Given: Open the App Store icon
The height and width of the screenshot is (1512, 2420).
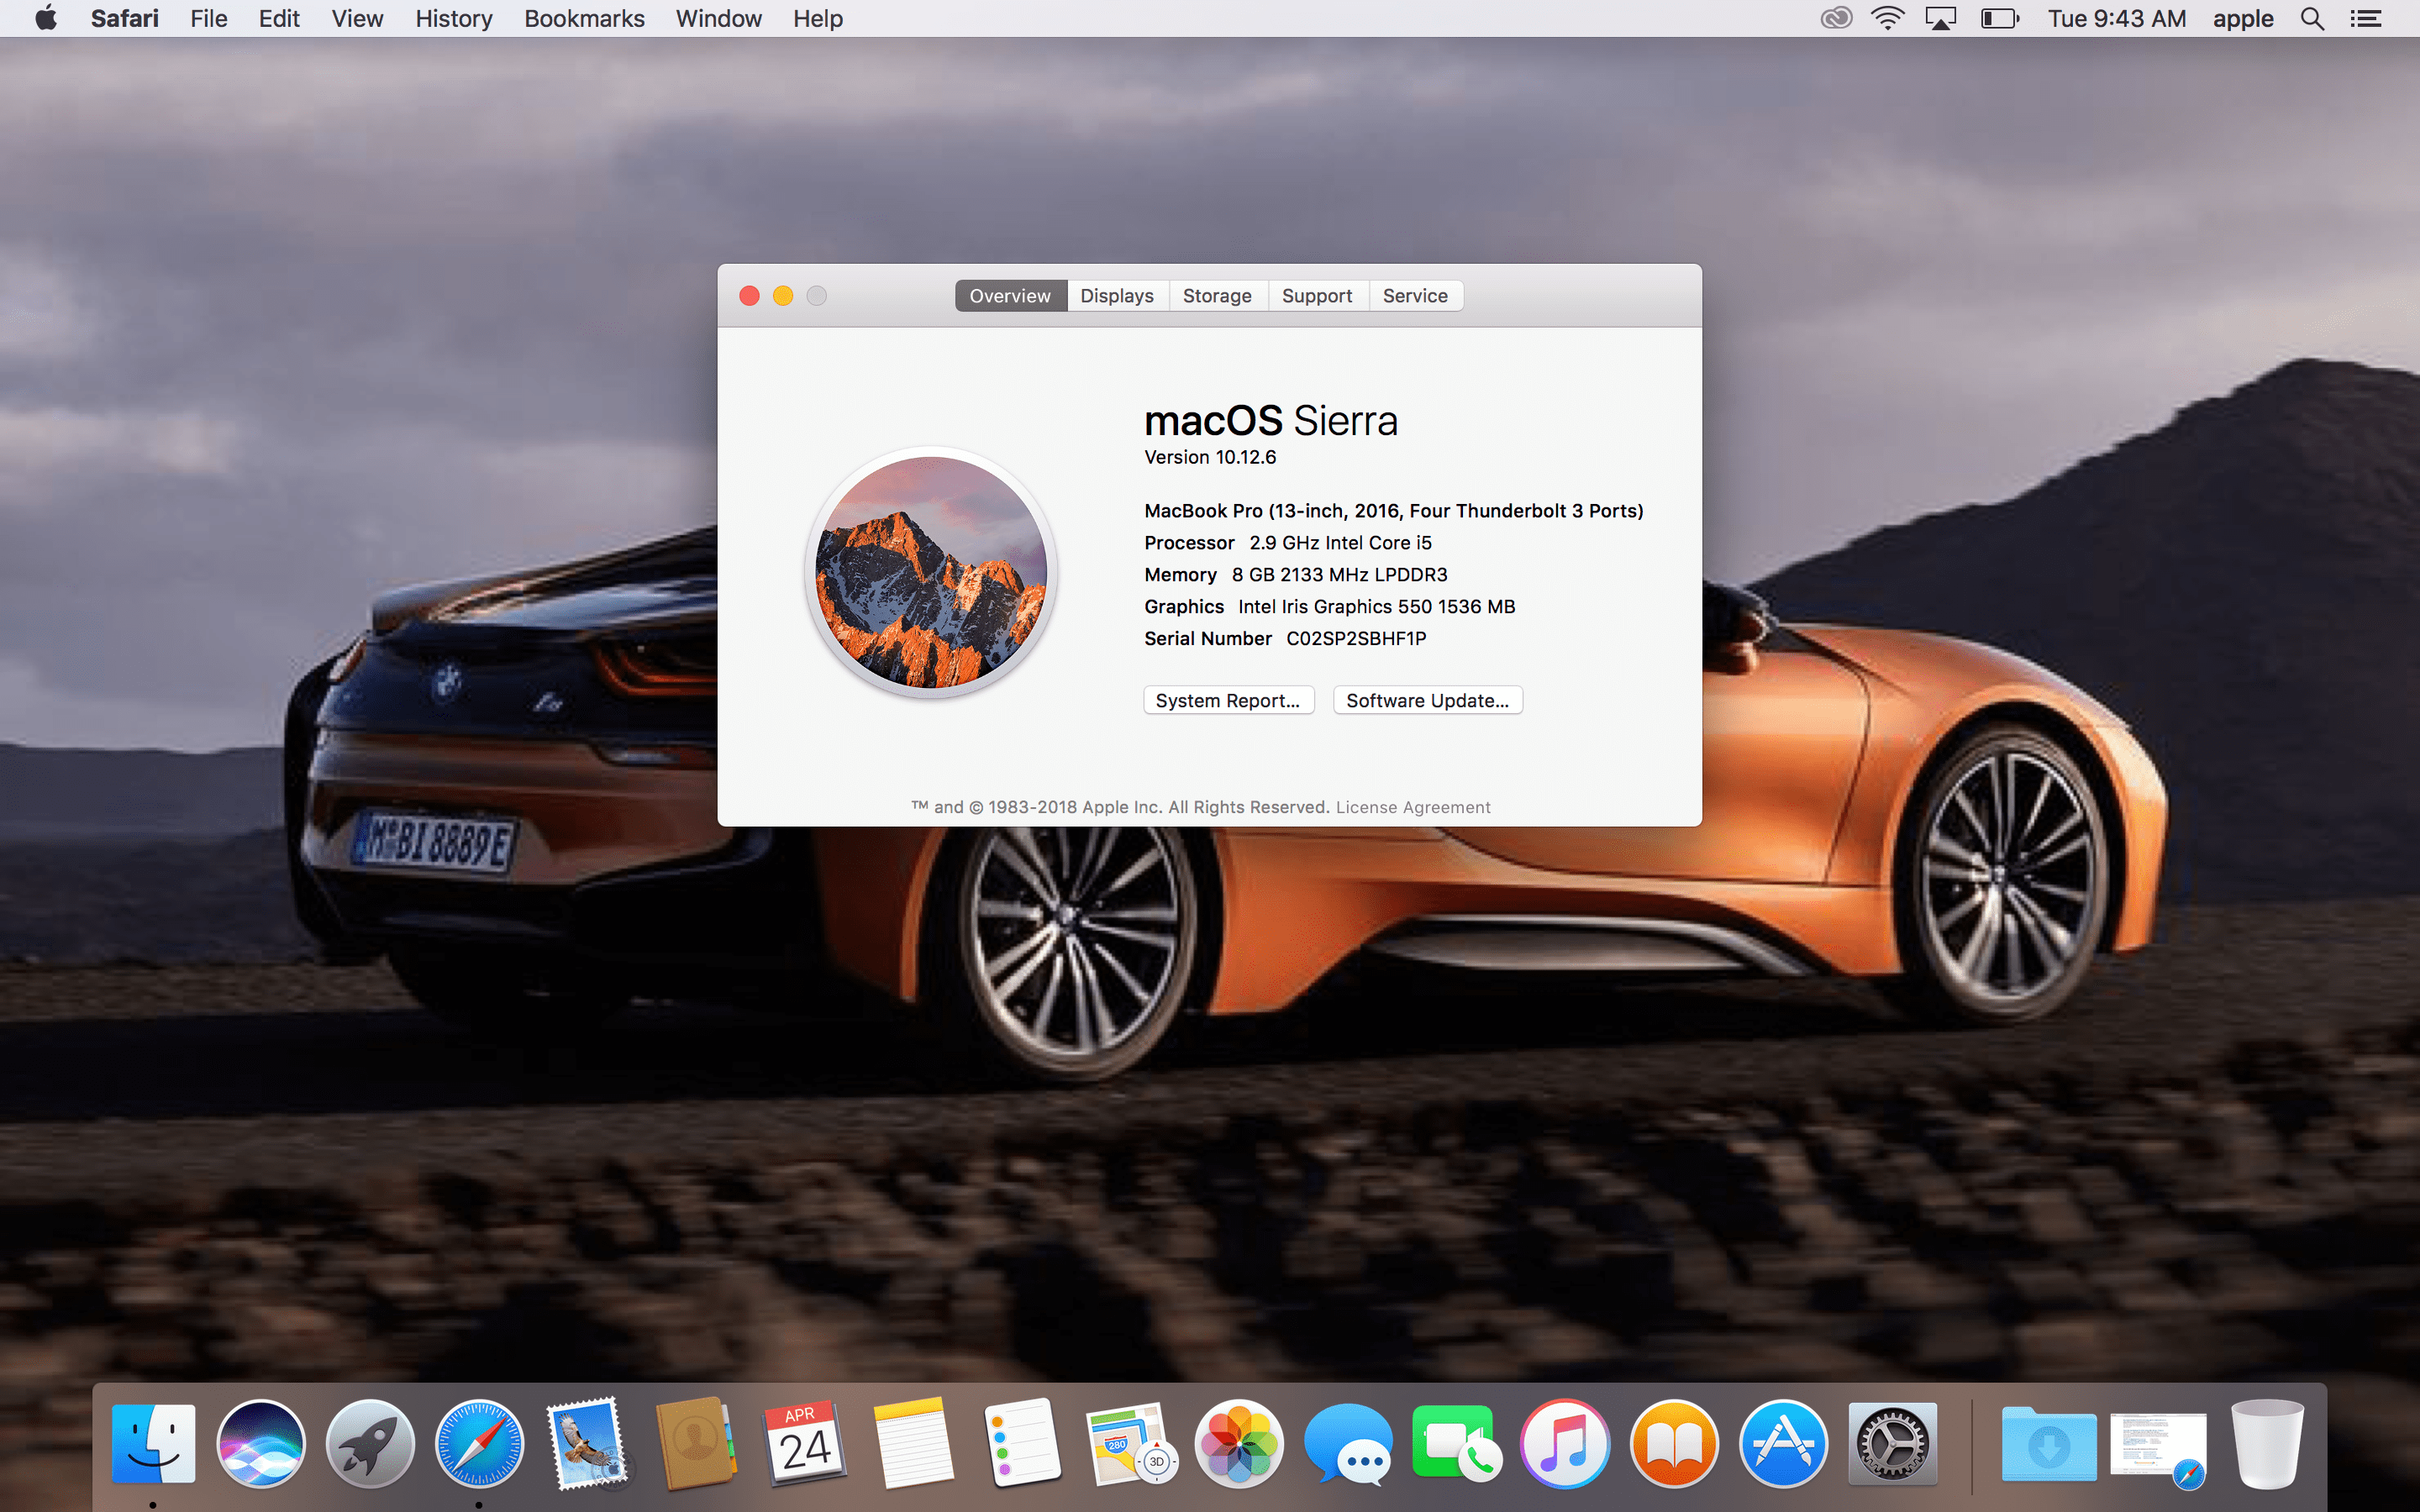Looking at the screenshot, I should [x=1783, y=1443].
